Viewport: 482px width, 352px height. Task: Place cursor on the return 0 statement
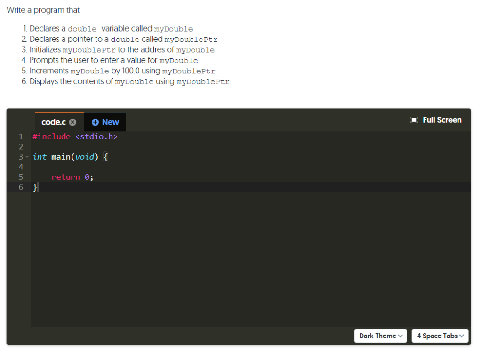(72, 177)
